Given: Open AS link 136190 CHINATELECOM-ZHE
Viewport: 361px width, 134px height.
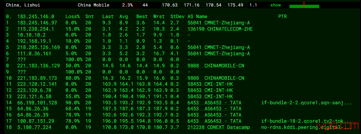Looking at the screenshot, I should [220, 29].
